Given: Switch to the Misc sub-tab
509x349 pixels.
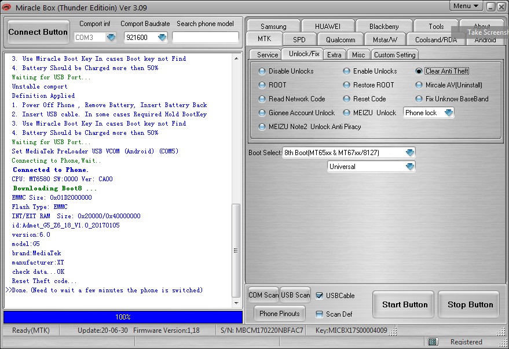Looking at the screenshot, I should (358, 55).
